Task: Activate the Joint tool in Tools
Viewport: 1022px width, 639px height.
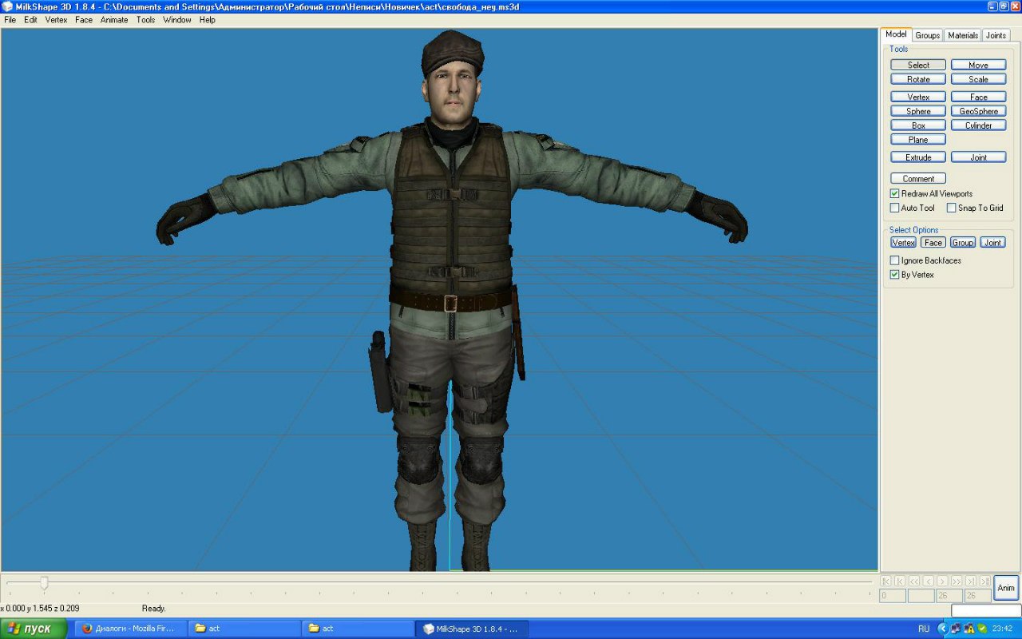Action: click(978, 157)
